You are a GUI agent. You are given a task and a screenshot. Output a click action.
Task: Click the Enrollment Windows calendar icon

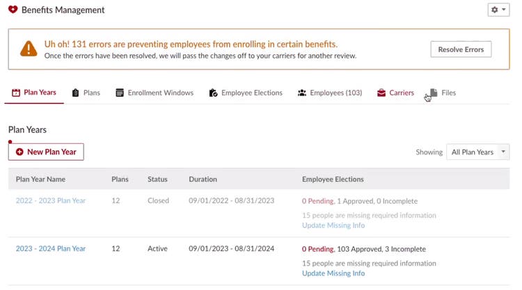pyautogui.click(x=120, y=92)
